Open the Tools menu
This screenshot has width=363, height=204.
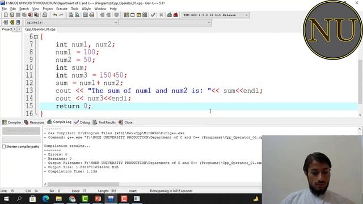(x=74, y=9)
